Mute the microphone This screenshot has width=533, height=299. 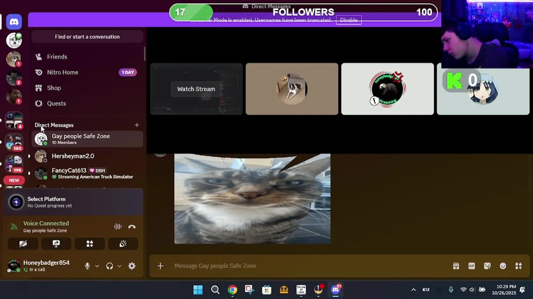pos(87,266)
